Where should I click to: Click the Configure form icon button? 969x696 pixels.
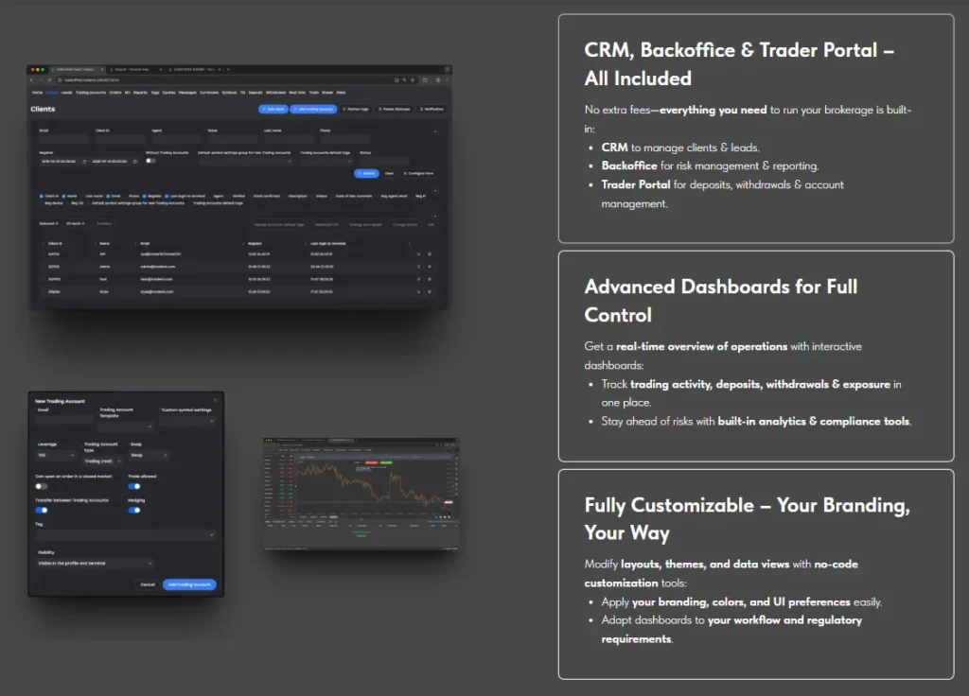pos(418,173)
